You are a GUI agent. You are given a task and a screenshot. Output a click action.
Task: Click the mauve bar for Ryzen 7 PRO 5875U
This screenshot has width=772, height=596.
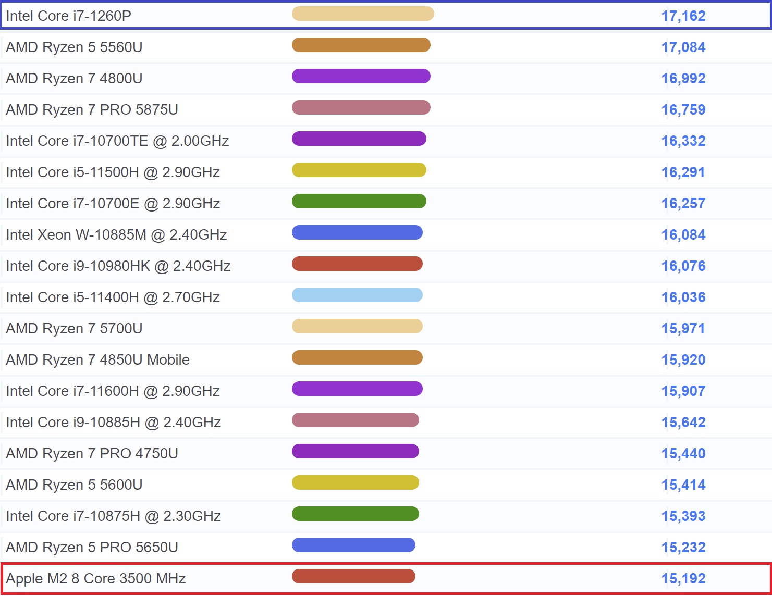[361, 107]
